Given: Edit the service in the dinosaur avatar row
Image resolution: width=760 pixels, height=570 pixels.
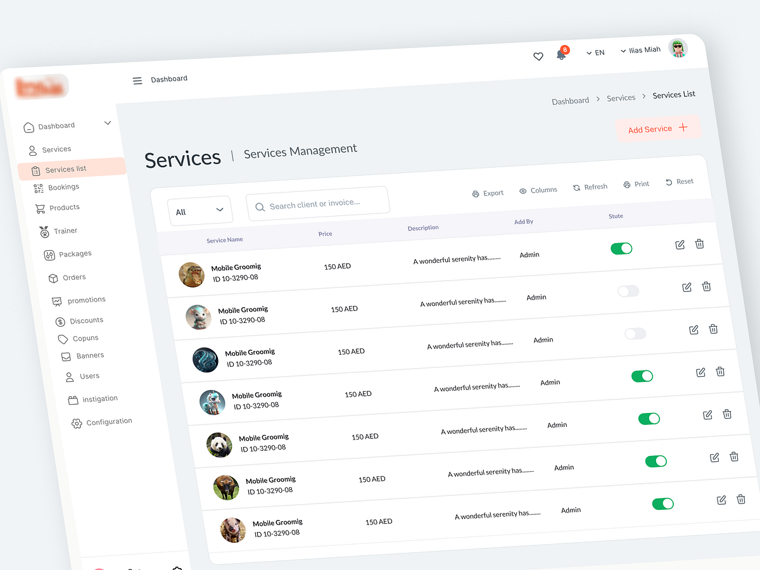Looking at the screenshot, I should pyautogui.click(x=680, y=244).
